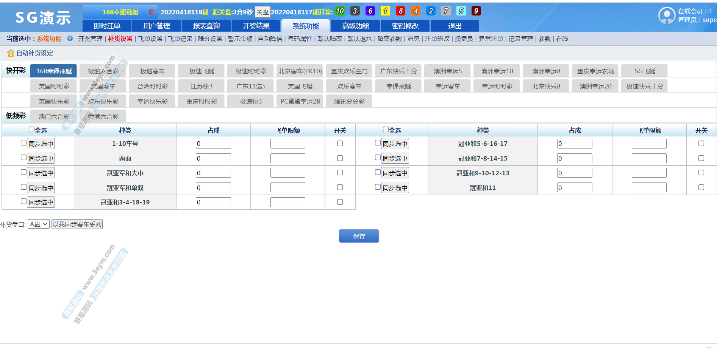
Task: Toggle the 开关 checkbox for 冠亚和11 row
Action: tap(701, 187)
